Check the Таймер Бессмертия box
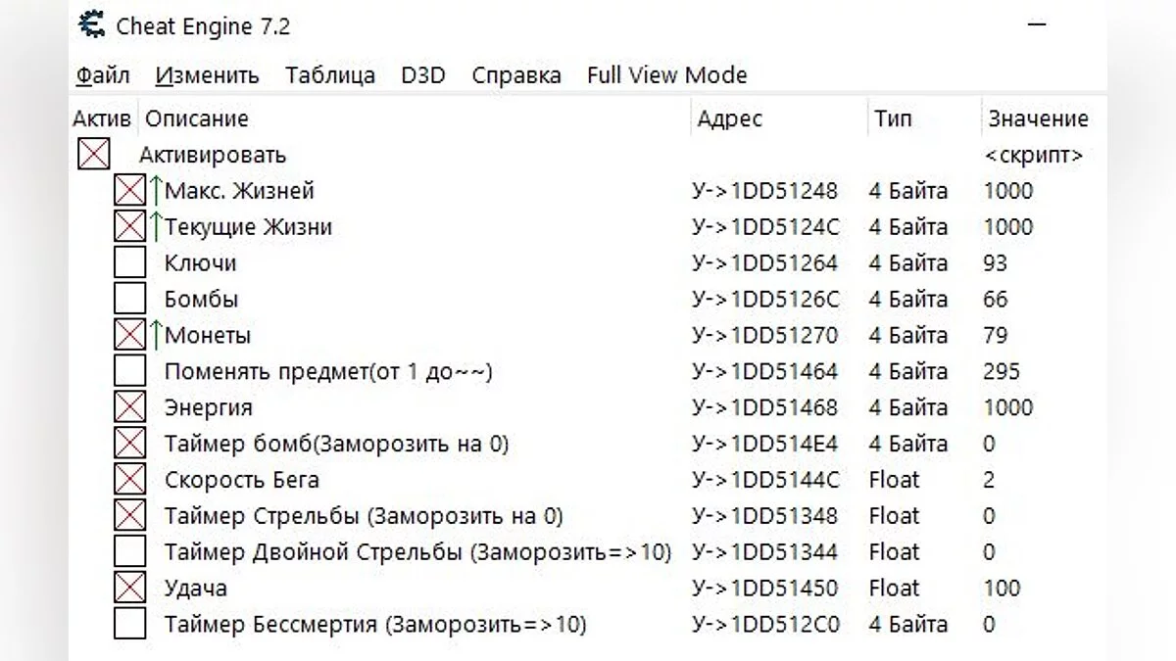Viewport: 1176px width, 661px height. point(129,624)
